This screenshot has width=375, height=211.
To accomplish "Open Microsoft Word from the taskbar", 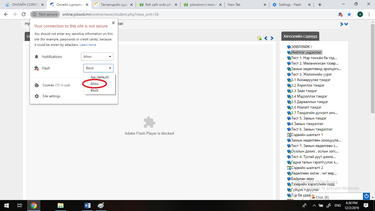I will [x=88, y=206].
